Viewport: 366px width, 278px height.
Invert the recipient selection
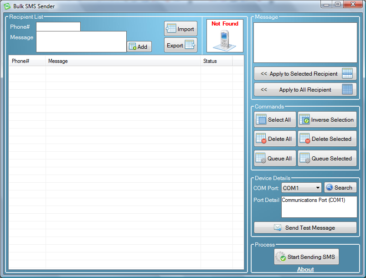click(327, 119)
